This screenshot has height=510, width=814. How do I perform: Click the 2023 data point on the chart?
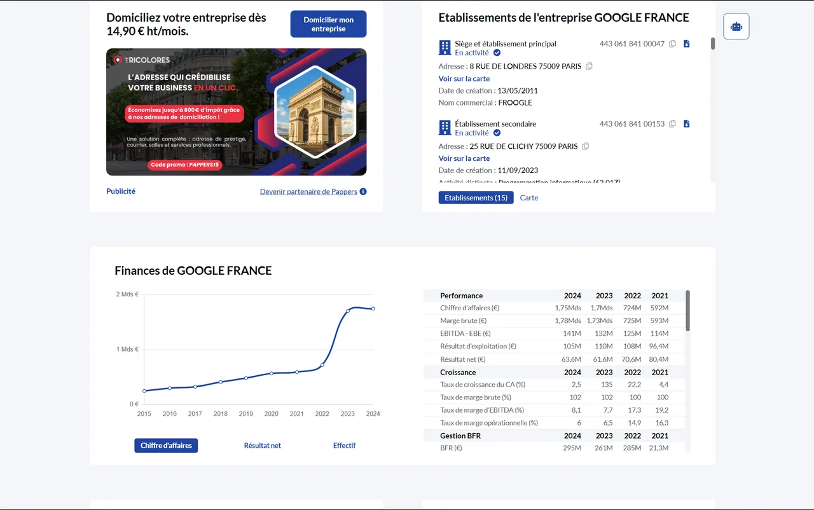tap(348, 311)
